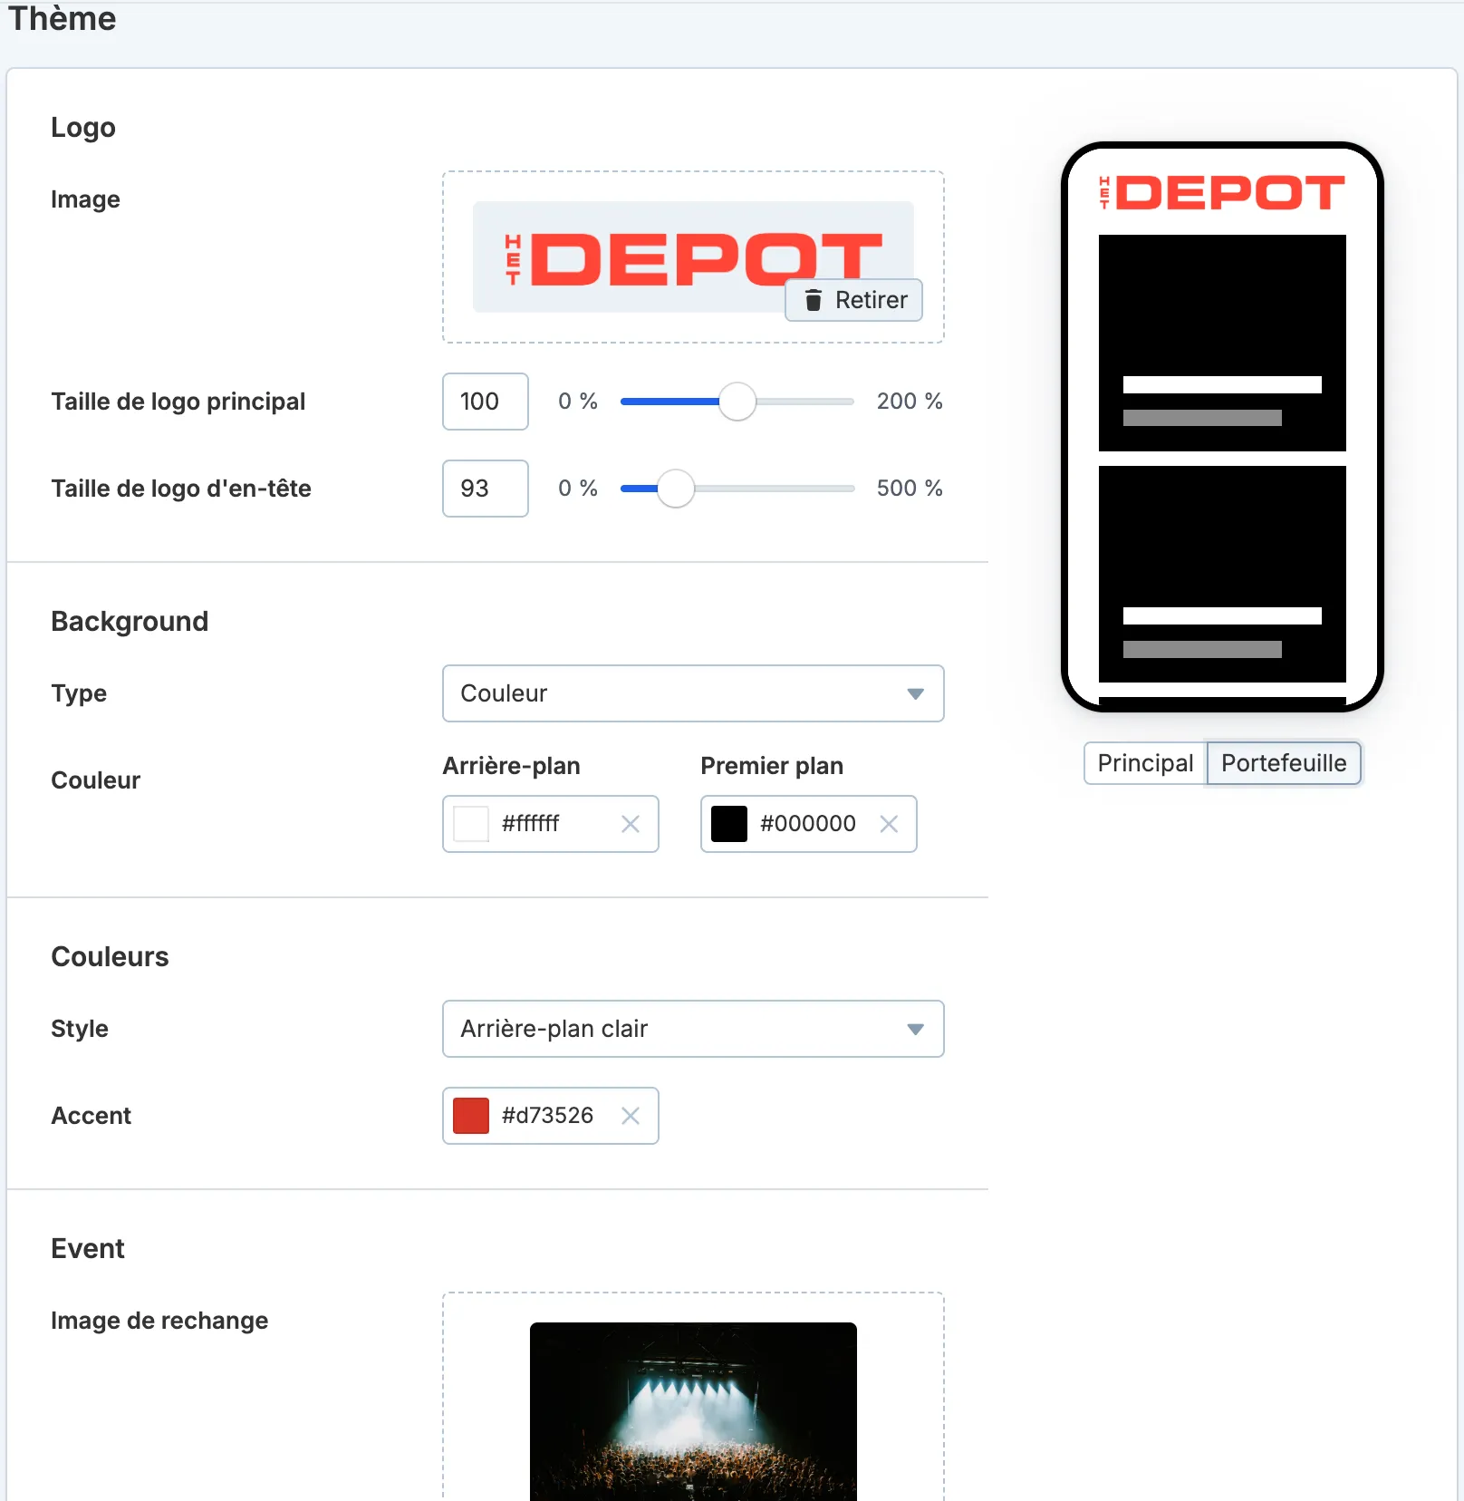Click the red Accent color swatch
The image size is (1464, 1501).
tap(471, 1116)
